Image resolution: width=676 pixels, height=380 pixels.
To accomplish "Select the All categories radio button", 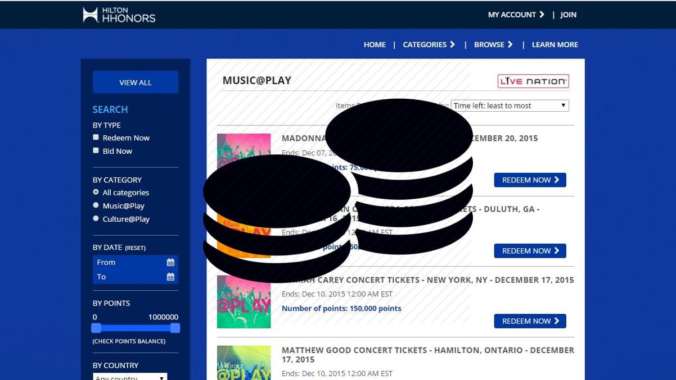I will pyautogui.click(x=96, y=192).
